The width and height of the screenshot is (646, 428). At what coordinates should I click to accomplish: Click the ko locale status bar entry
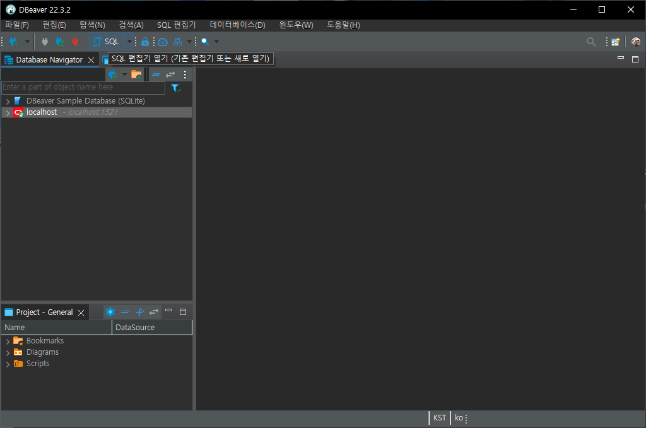click(459, 418)
